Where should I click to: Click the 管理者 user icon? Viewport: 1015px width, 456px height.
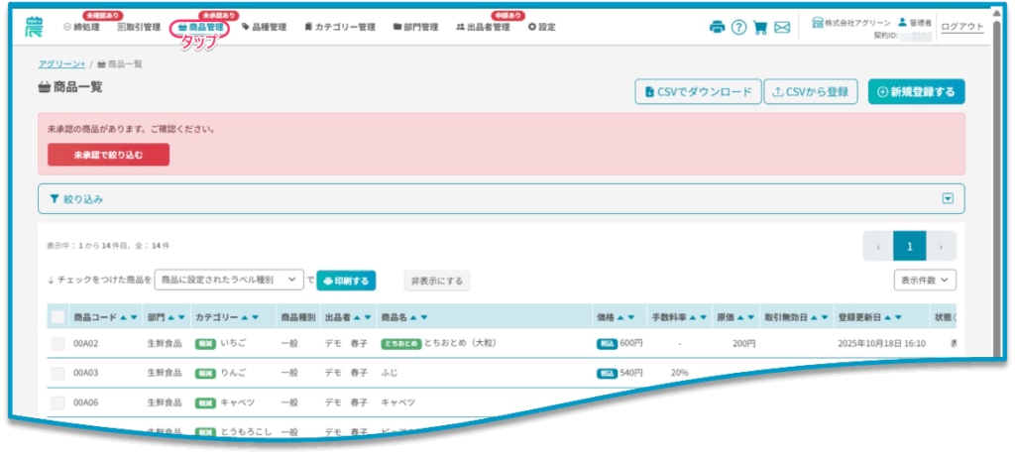[901, 22]
